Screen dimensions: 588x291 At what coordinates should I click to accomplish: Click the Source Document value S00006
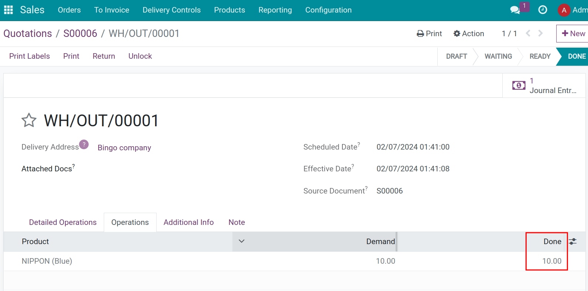coord(390,191)
